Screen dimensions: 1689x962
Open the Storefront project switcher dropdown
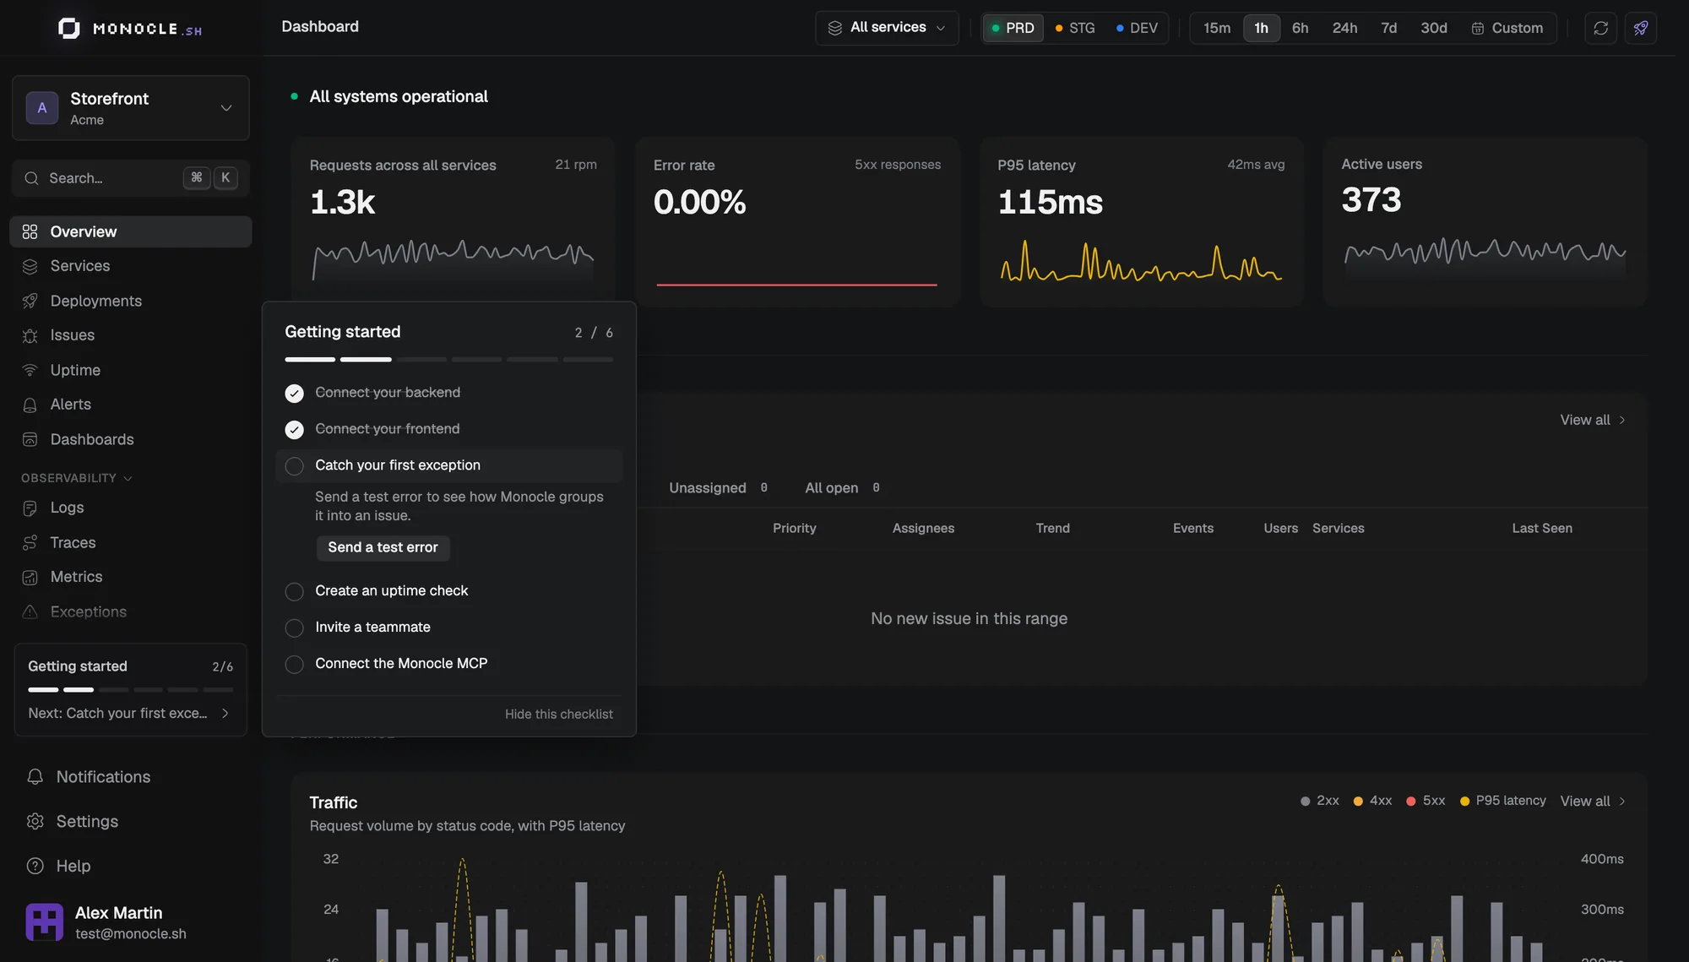click(131, 108)
